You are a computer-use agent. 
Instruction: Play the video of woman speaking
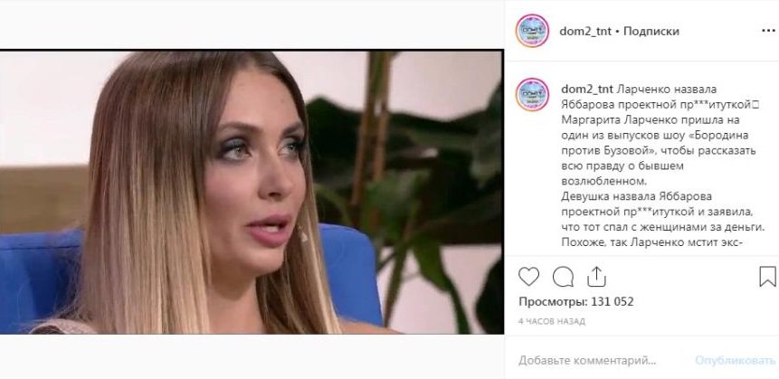[252, 192]
